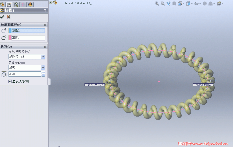Open the View Settings dropdown arrow
Viewport: 233px width, 147px height.
tap(222, 4)
